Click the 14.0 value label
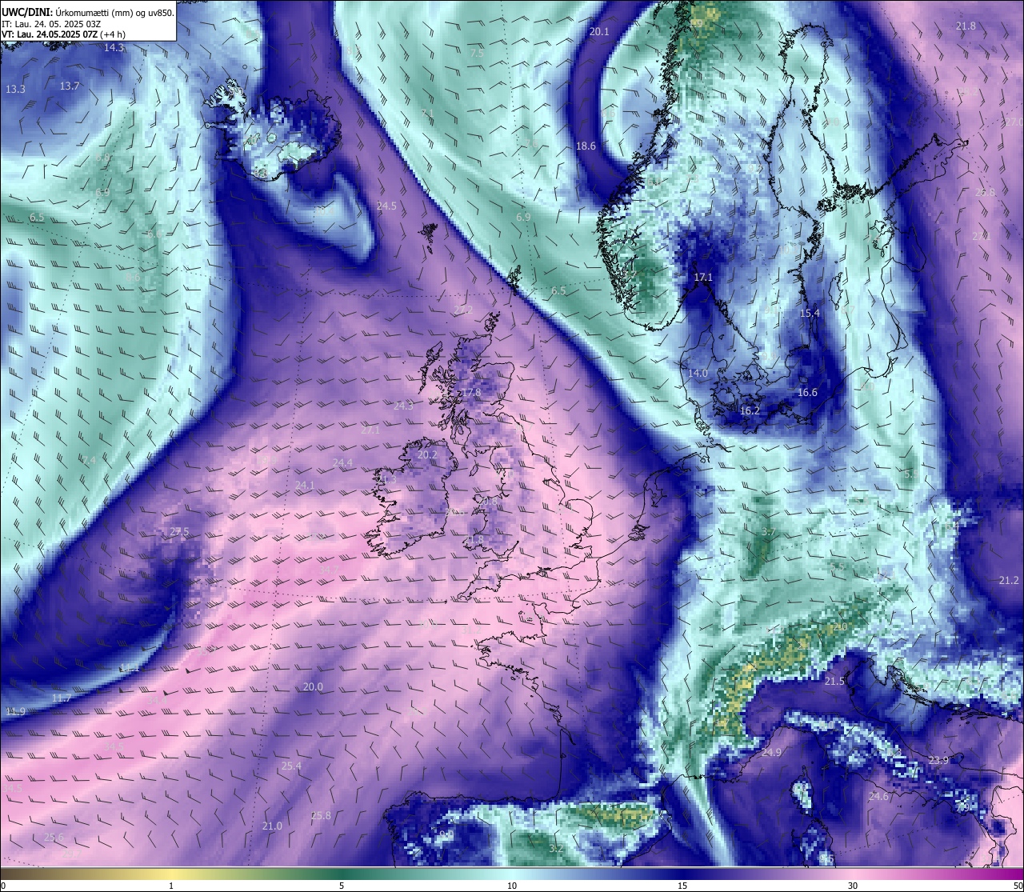 [x=698, y=374]
